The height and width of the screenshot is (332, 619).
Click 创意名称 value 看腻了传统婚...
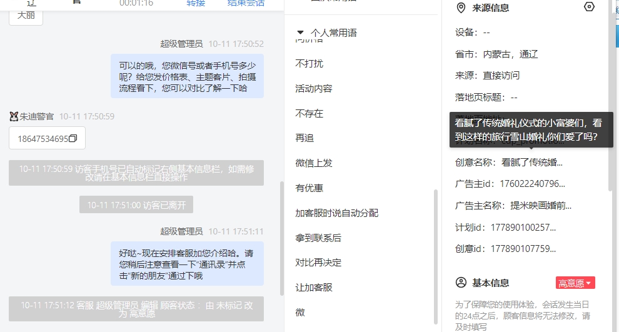point(531,163)
